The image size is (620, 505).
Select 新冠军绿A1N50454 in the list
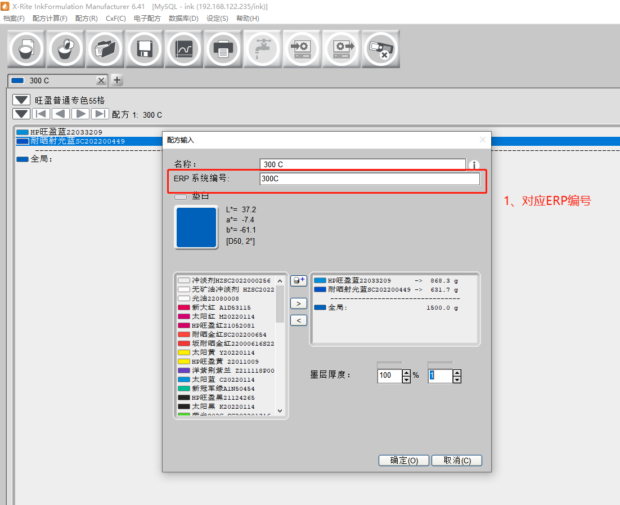(x=226, y=388)
